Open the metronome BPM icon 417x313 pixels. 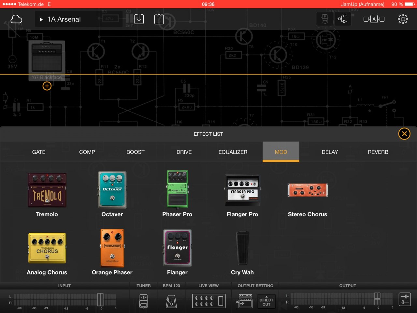tap(171, 301)
